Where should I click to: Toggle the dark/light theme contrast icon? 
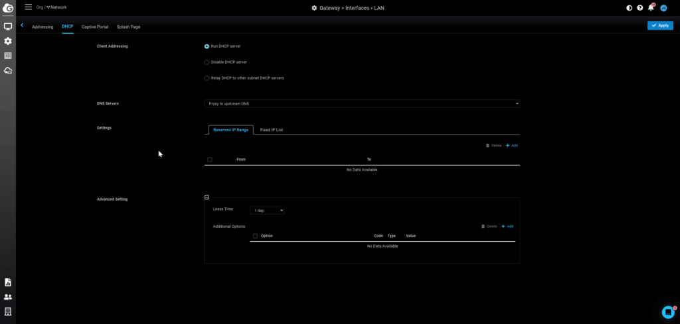click(x=630, y=8)
